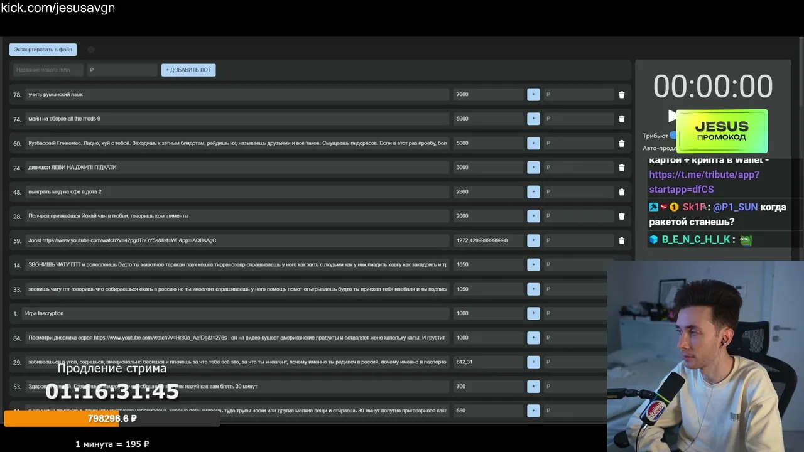Delete the lot priced 3000
804x452 pixels.
tap(622, 168)
